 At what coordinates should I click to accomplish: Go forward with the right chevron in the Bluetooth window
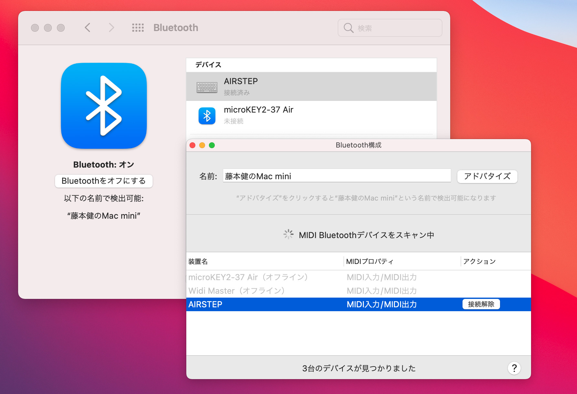pos(111,27)
